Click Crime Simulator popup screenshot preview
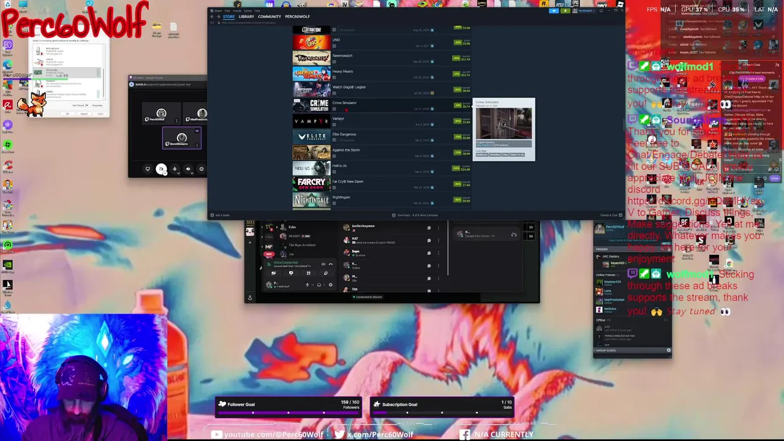The width and height of the screenshot is (784, 441). [x=504, y=124]
